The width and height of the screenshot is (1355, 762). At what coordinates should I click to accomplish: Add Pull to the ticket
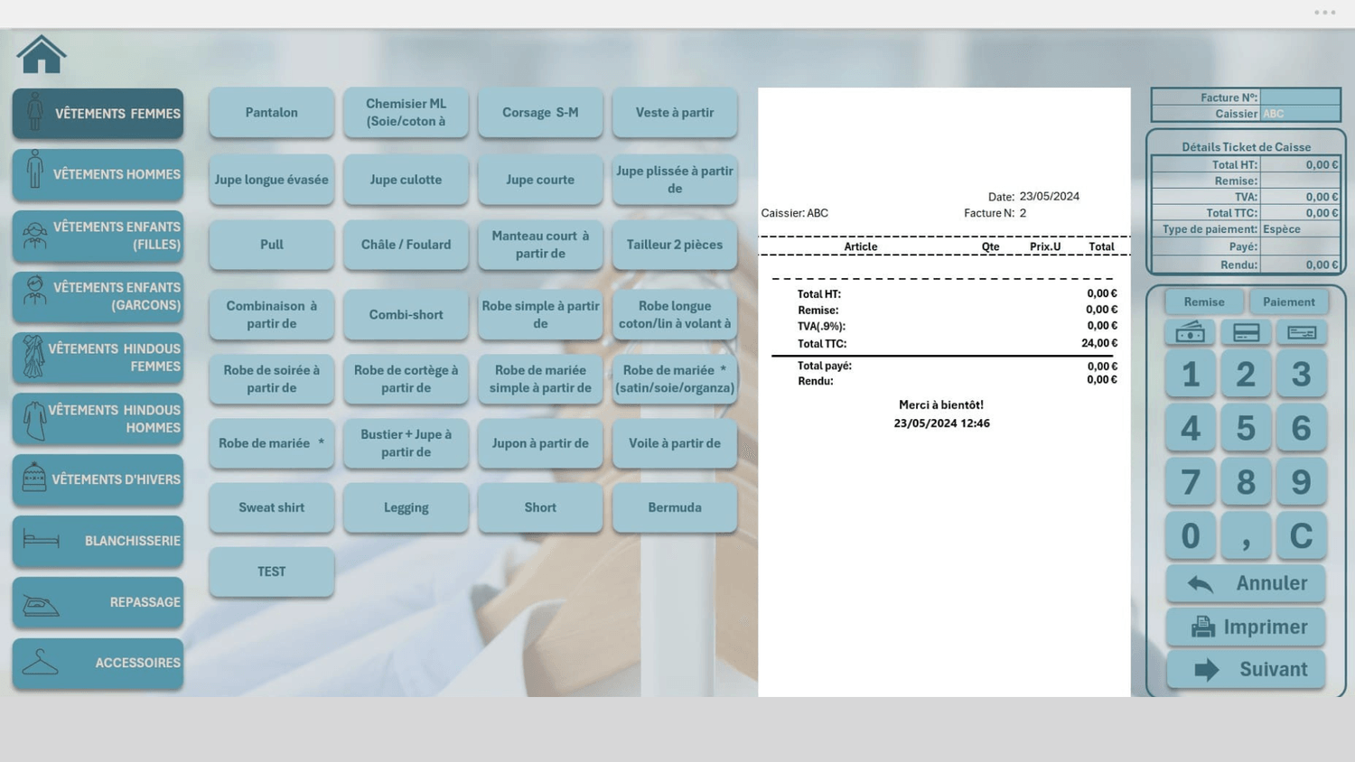coord(272,245)
